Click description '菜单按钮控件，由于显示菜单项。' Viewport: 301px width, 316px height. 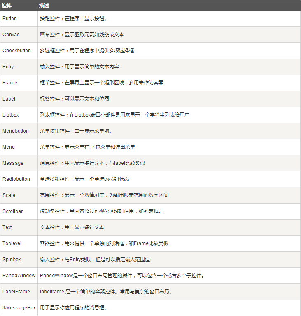[x=76, y=131]
